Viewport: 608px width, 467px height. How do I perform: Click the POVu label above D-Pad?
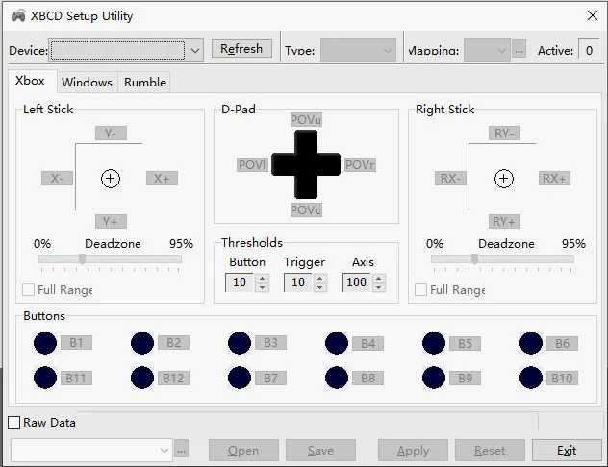click(306, 120)
